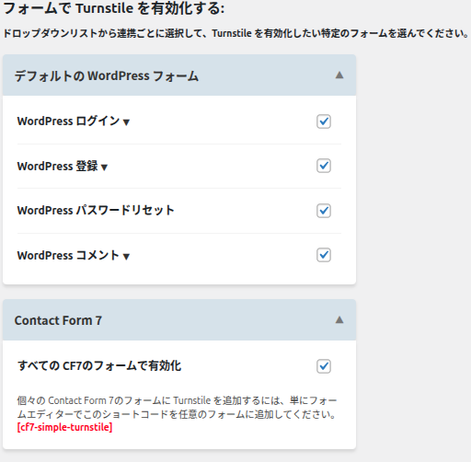Viewport: 471px width, 462px height.
Task: Click the フォームで Turnstile を有効化する heading
Action: [x=114, y=8]
